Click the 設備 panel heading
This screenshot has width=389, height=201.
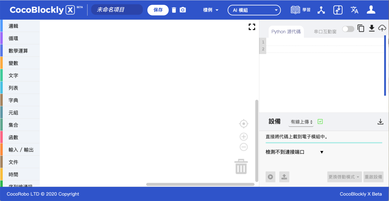coord(274,122)
